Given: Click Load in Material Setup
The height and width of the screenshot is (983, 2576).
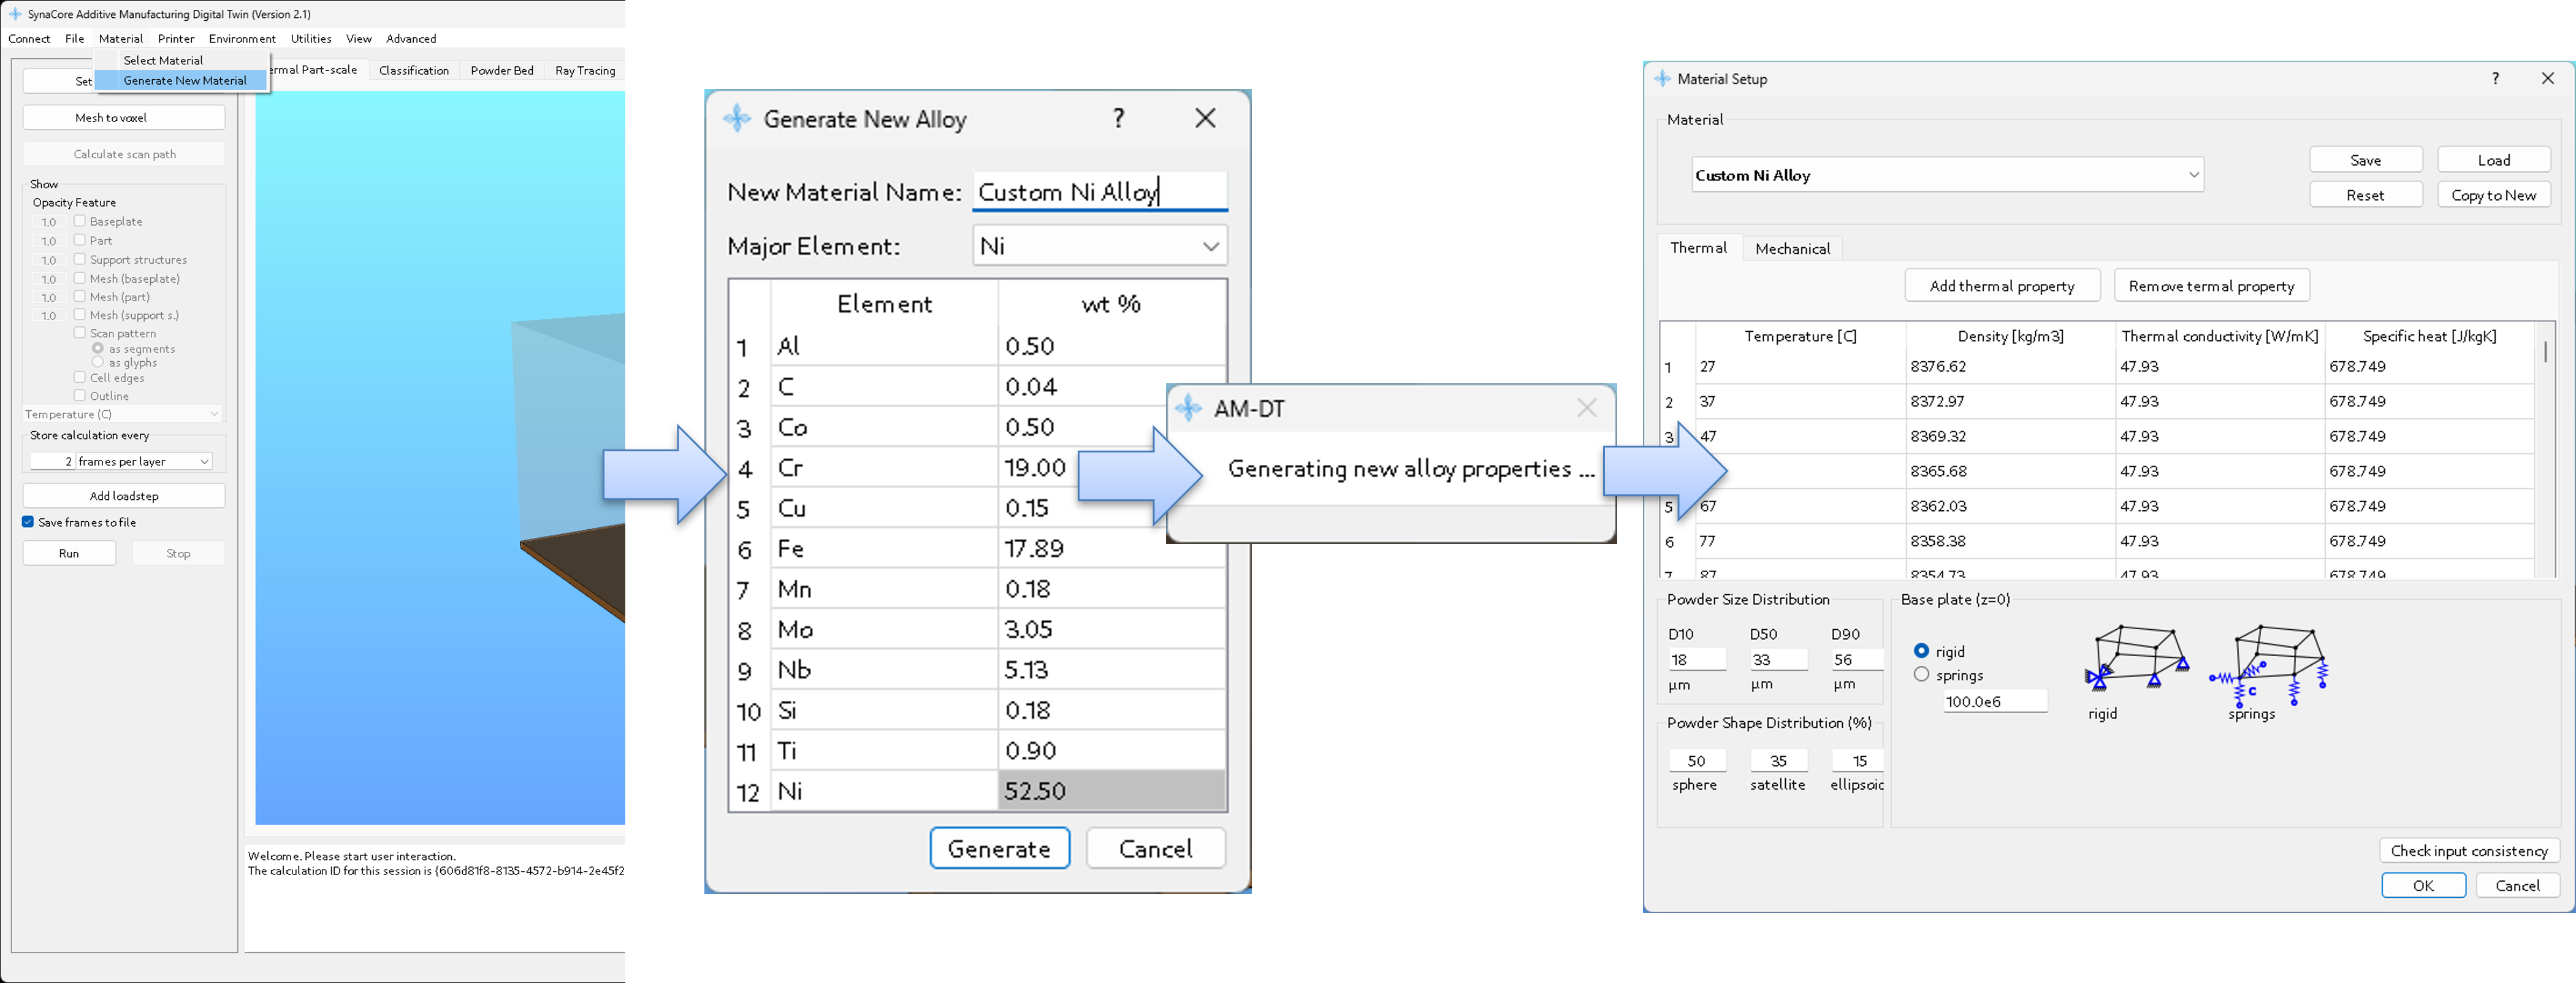Looking at the screenshot, I should point(2494,160).
